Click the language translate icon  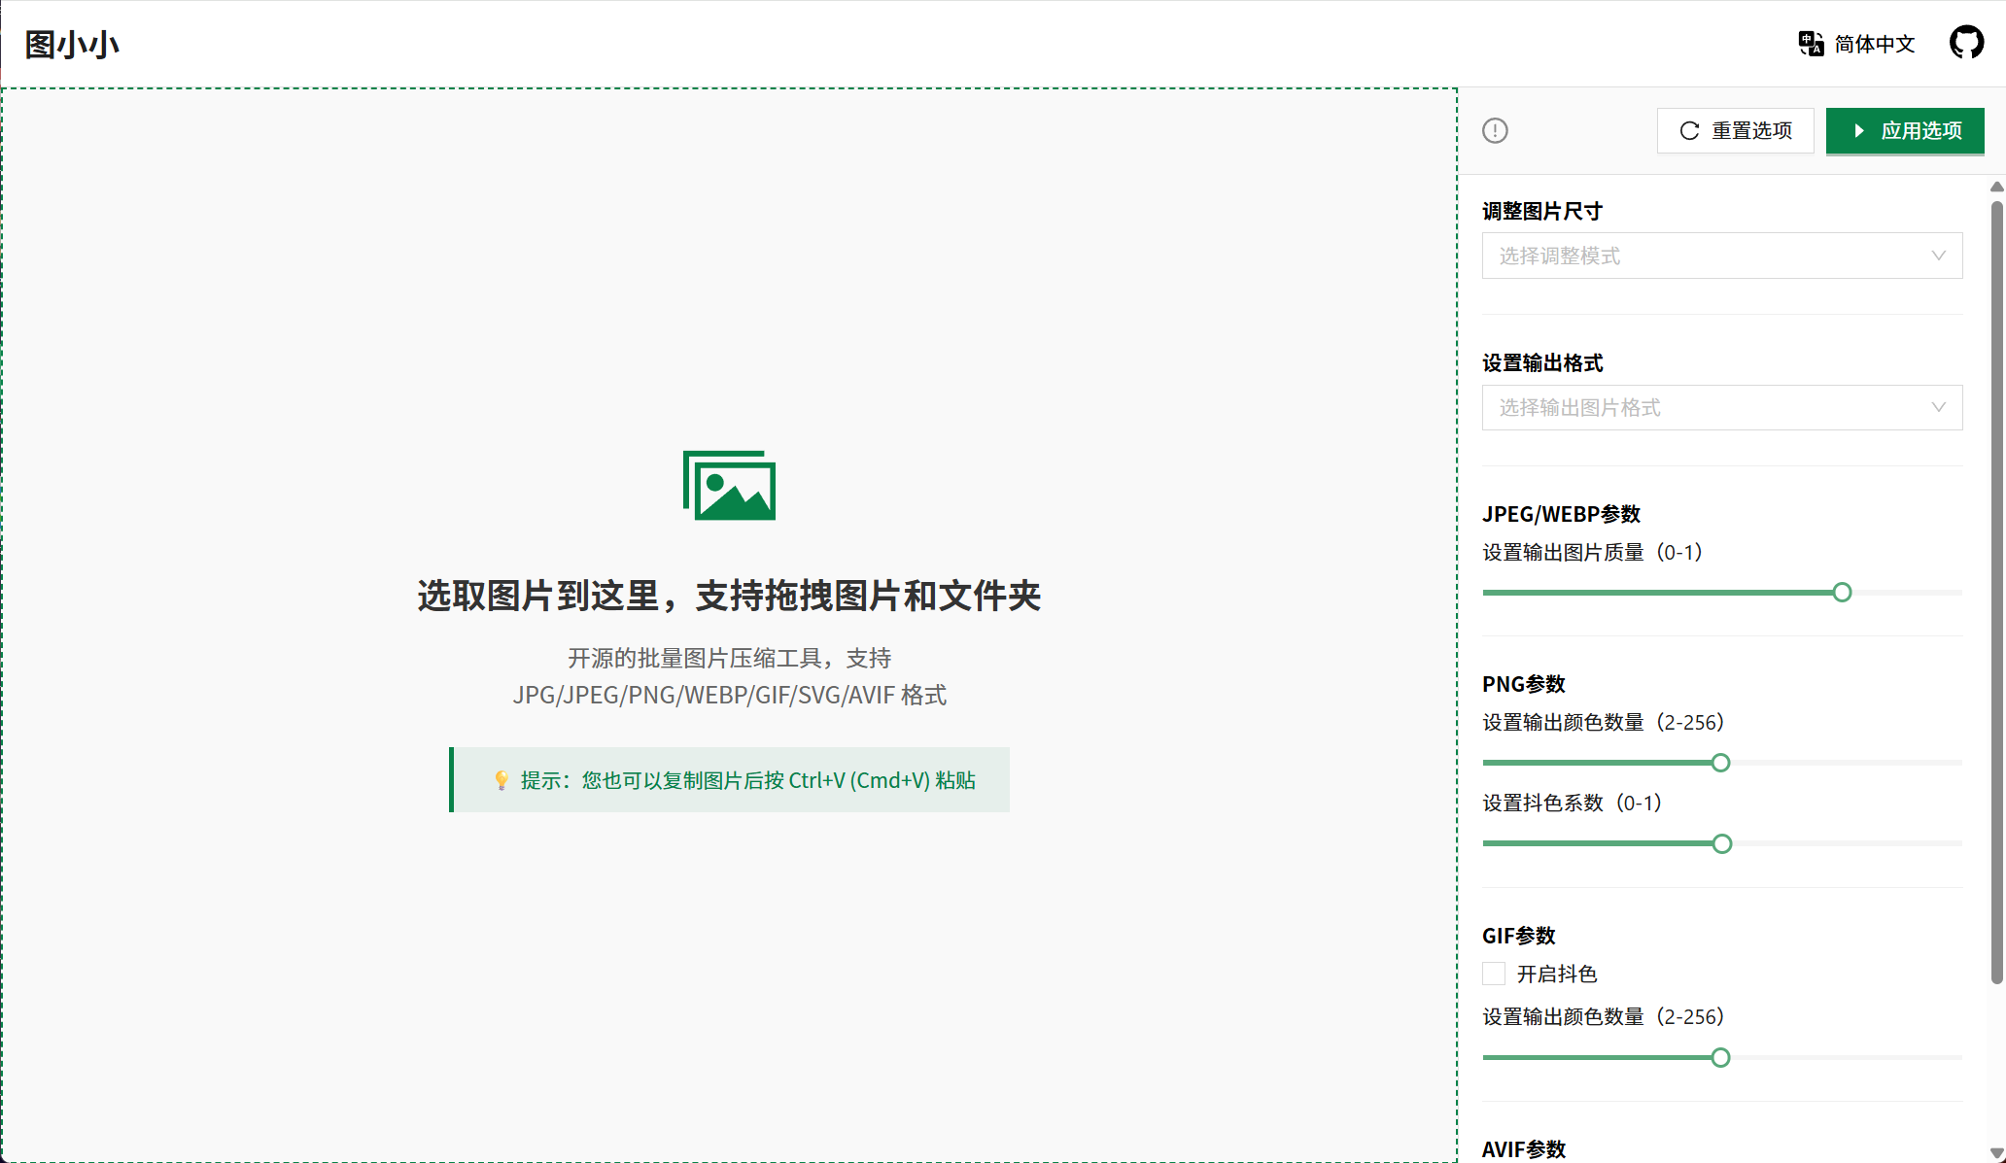[x=1811, y=44]
